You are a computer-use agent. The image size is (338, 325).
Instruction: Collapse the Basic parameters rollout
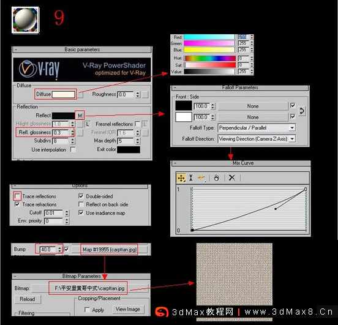tap(82, 50)
